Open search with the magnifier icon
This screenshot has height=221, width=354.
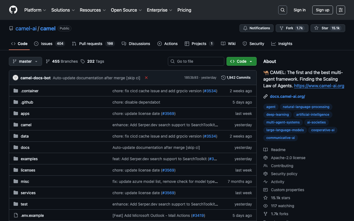tap(282, 10)
